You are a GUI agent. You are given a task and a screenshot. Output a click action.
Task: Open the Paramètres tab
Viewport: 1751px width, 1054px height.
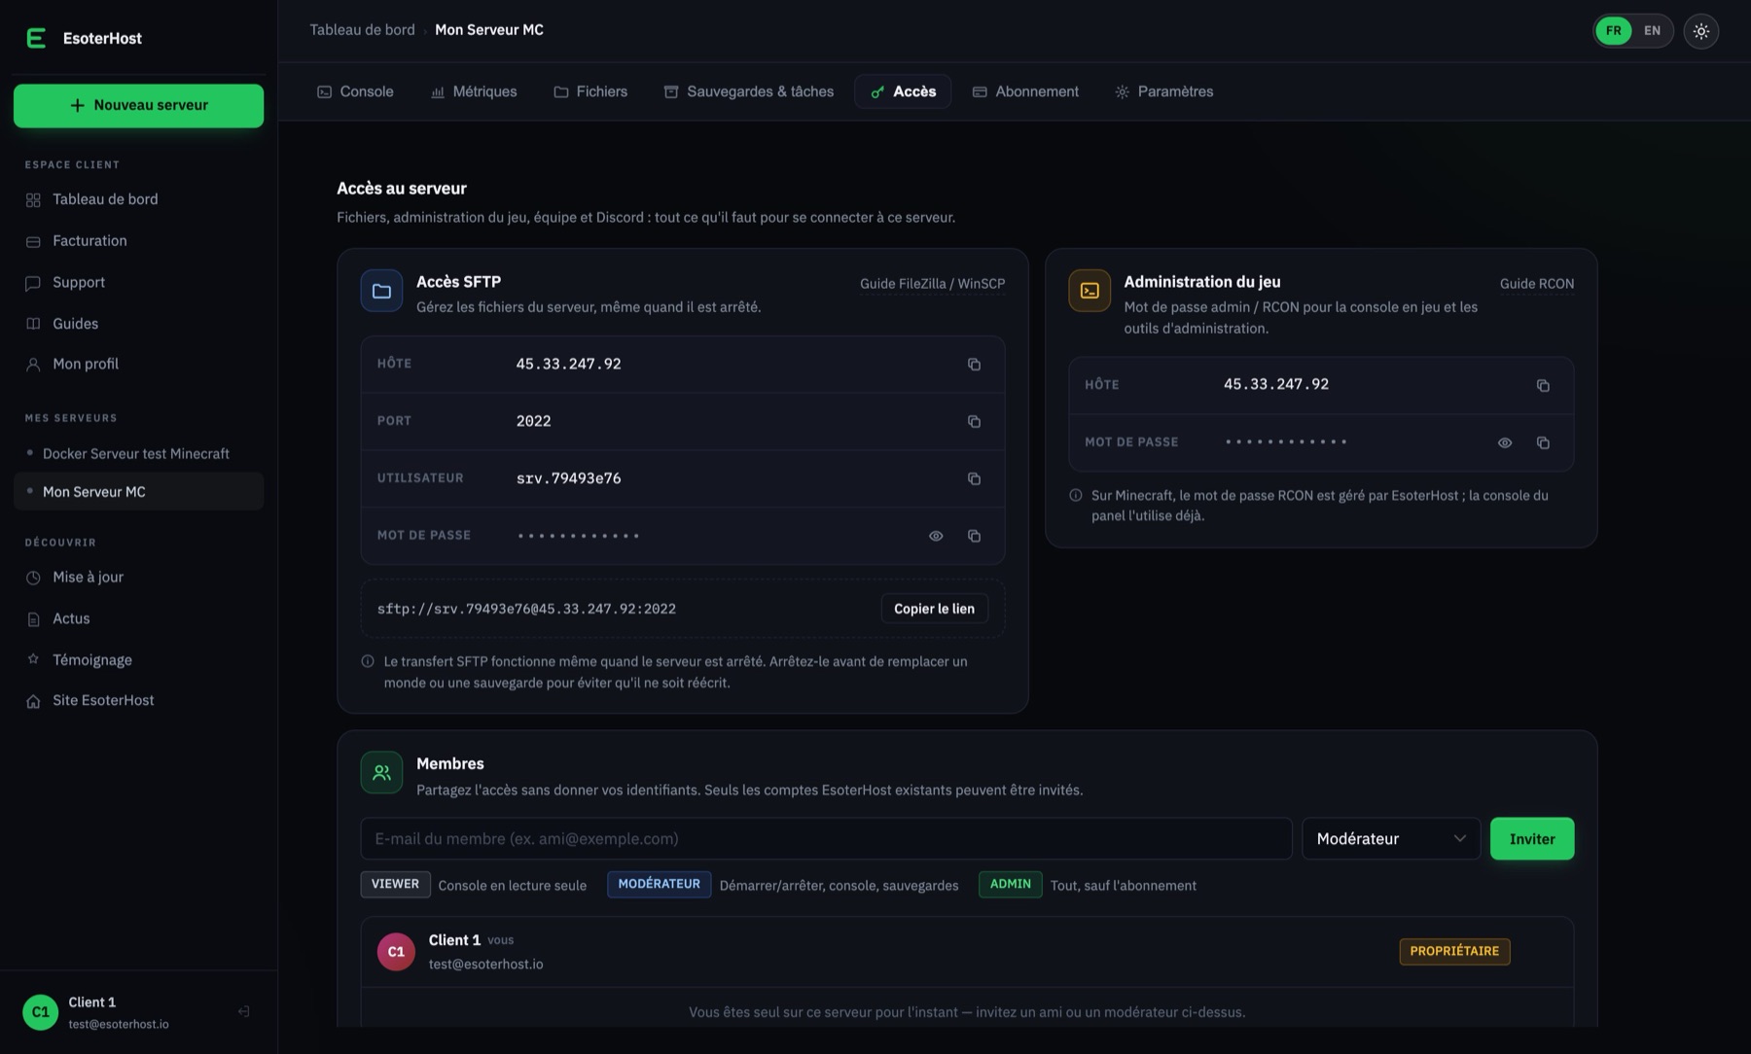[x=1164, y=91]
